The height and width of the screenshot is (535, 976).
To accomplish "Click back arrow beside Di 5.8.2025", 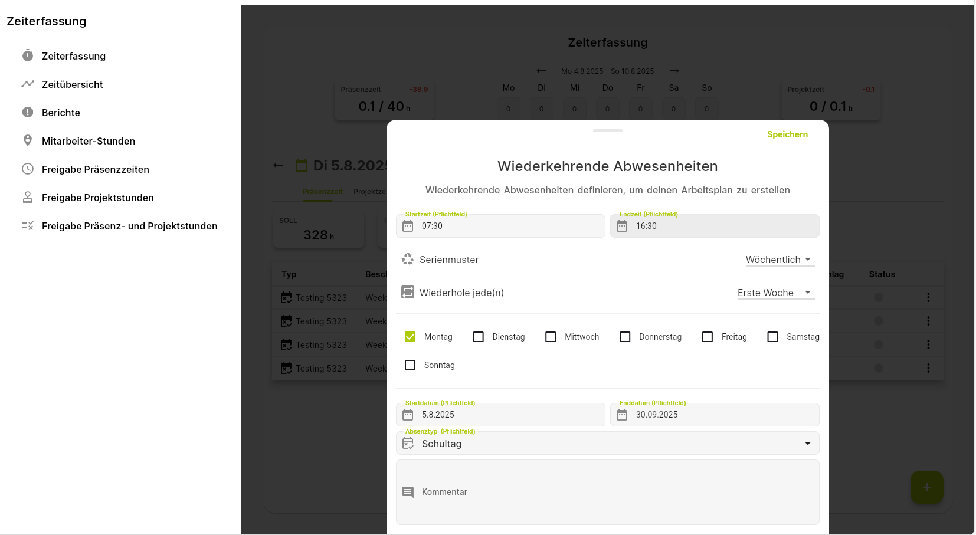I will tap(278, 165).
